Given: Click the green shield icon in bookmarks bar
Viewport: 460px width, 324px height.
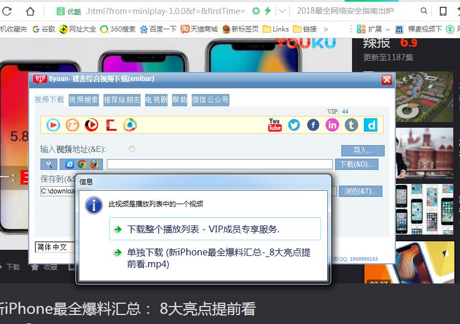Looking at the screenshot, I should [x=450, y=29].
